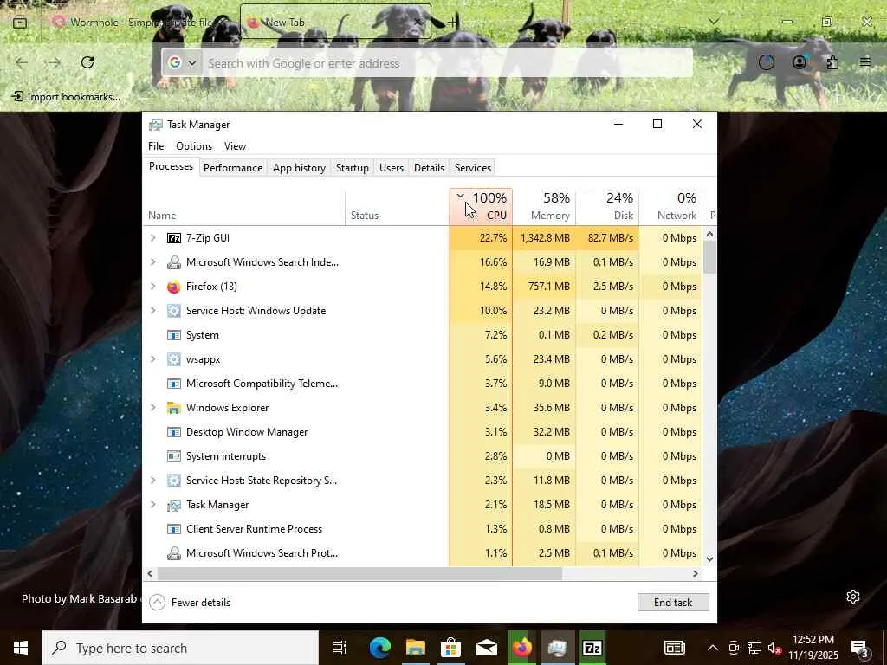Viewport: 887px width, 665px height.
Task: Click the Firefox process icon in list
Action: pyautogui.click(x=173, y=287)
